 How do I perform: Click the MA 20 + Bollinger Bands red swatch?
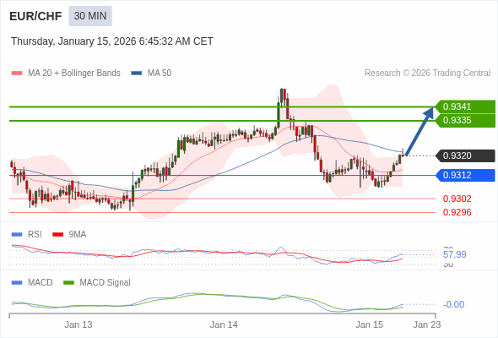coord(17,74)
